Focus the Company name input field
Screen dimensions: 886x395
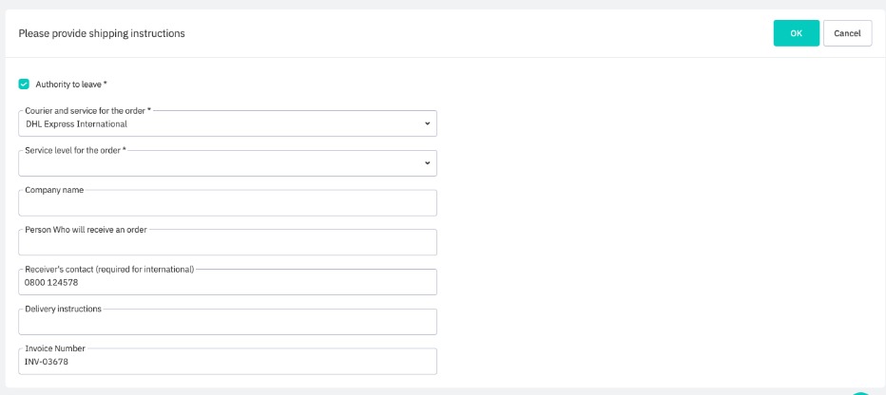click(228, 202)
